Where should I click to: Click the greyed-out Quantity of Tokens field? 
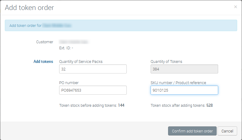pyautogui.click(x=184, y=69)
